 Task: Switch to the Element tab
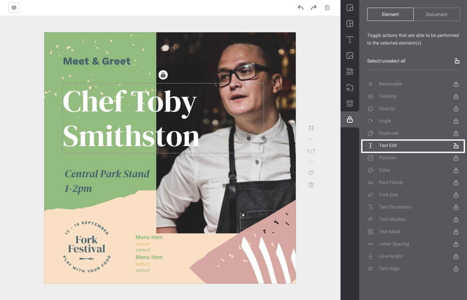pos(390,14)
